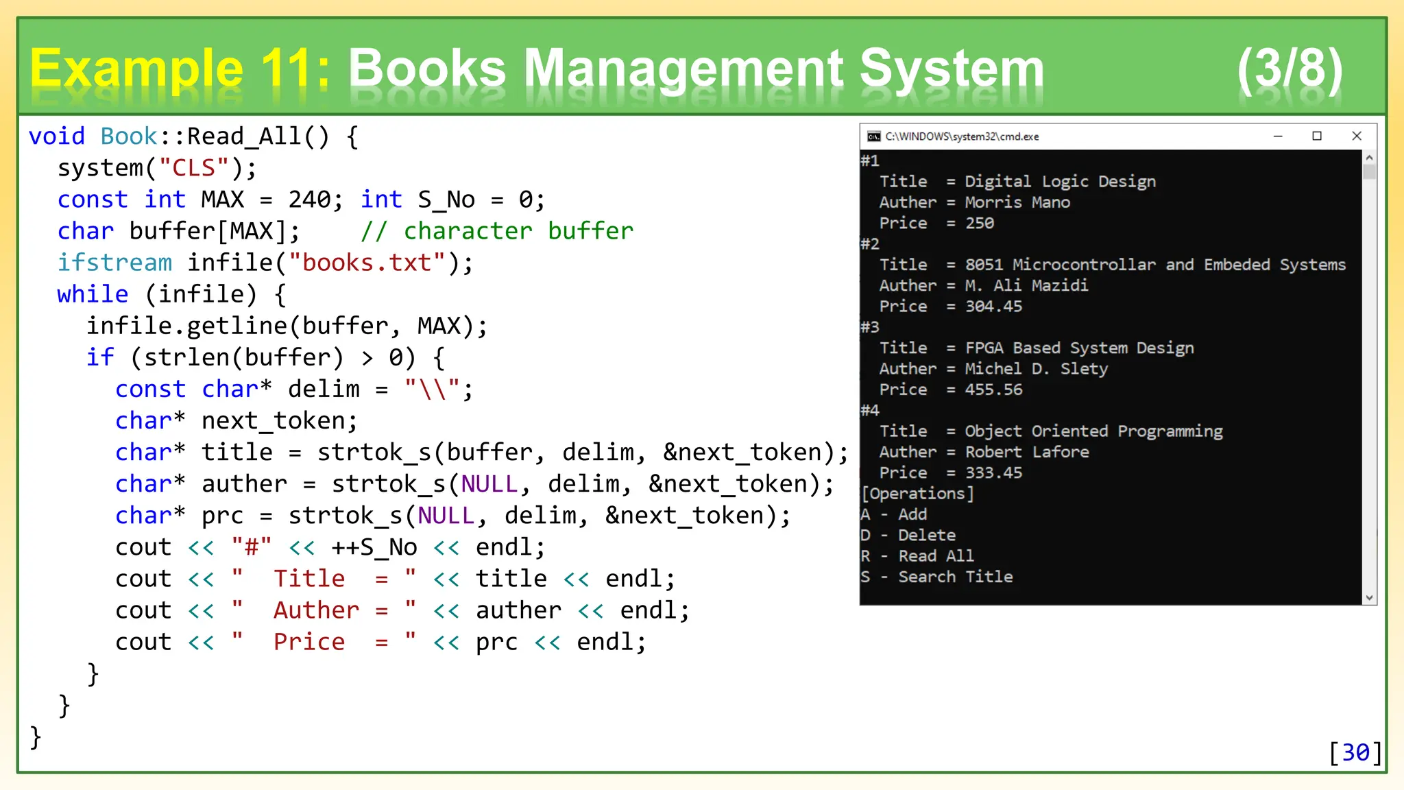
Task: Click the slide page number 30
Action: [1355, 752]
